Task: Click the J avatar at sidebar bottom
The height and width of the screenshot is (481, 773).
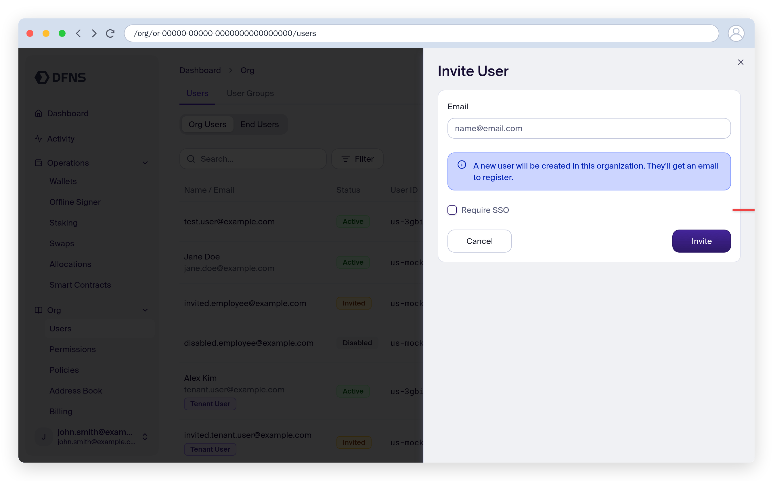Action: pyautogui.click(x=43, y=436)
